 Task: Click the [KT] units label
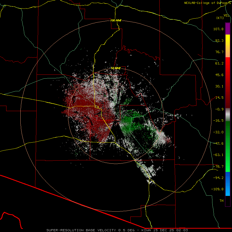220,18
